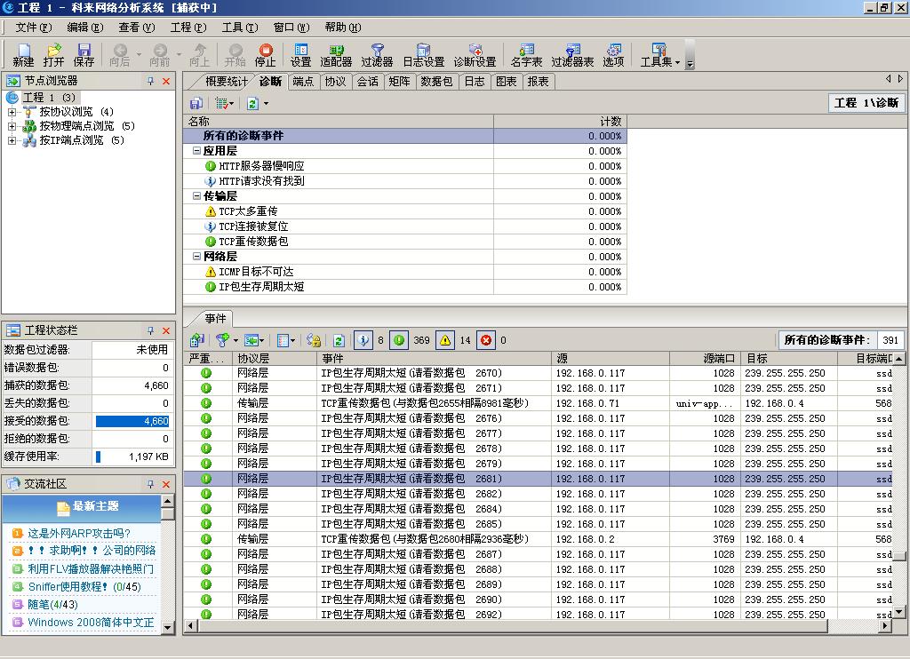This screenshot has height=659, width=910.
Task: Collapse the 应用层 diagnosis group
Action: point(196,152)
